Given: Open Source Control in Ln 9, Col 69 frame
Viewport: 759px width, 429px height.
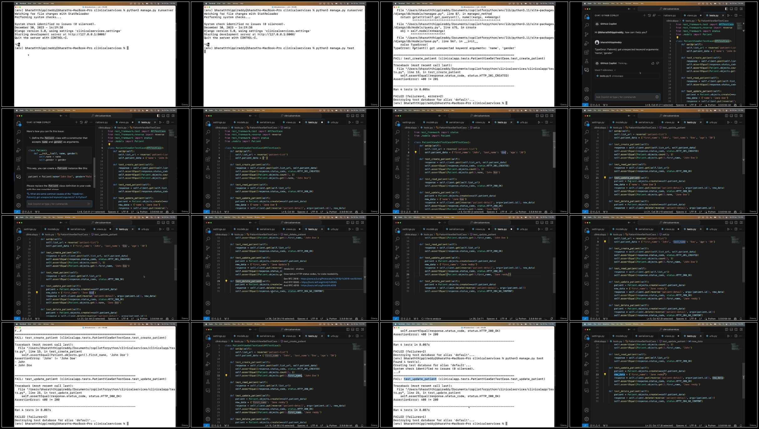Looking at the screenshot, I should tap(397, 141).
